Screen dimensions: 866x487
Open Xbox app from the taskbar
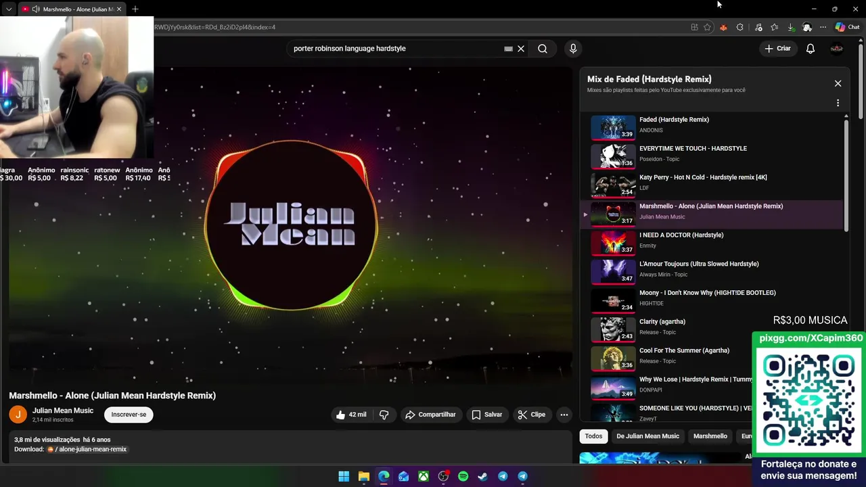click(423, 476)
